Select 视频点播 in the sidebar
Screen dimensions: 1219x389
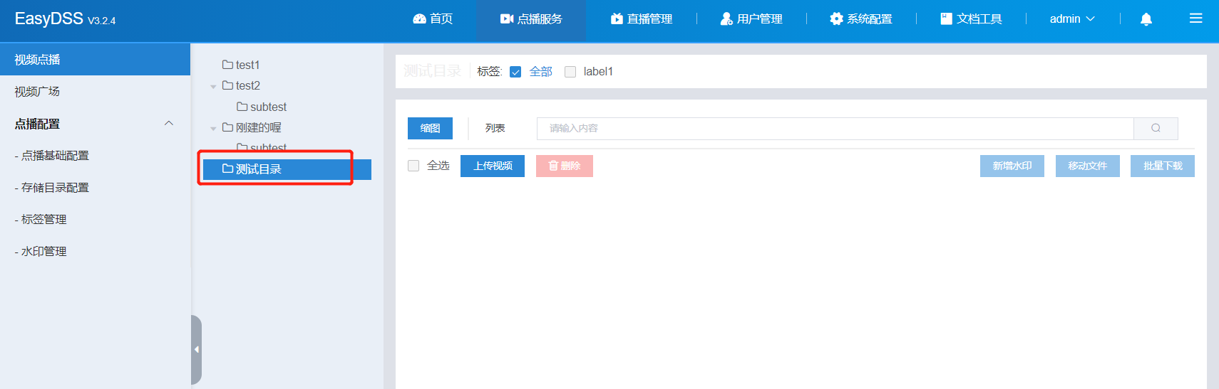95,60
